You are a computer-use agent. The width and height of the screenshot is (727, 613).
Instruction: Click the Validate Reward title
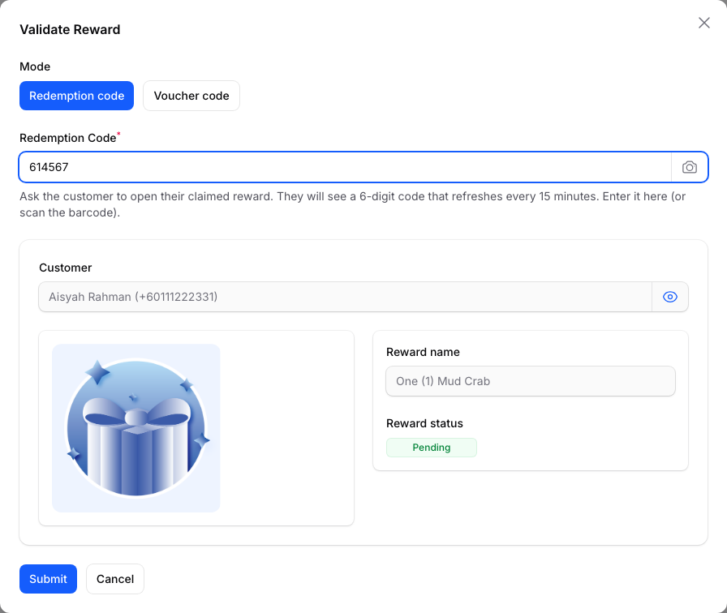coord(70,30)
